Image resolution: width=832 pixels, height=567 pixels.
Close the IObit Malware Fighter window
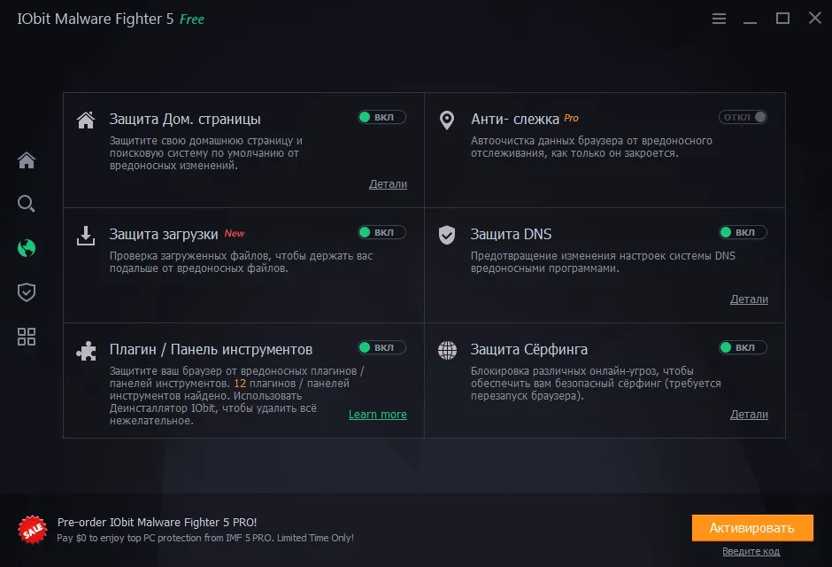815,18
